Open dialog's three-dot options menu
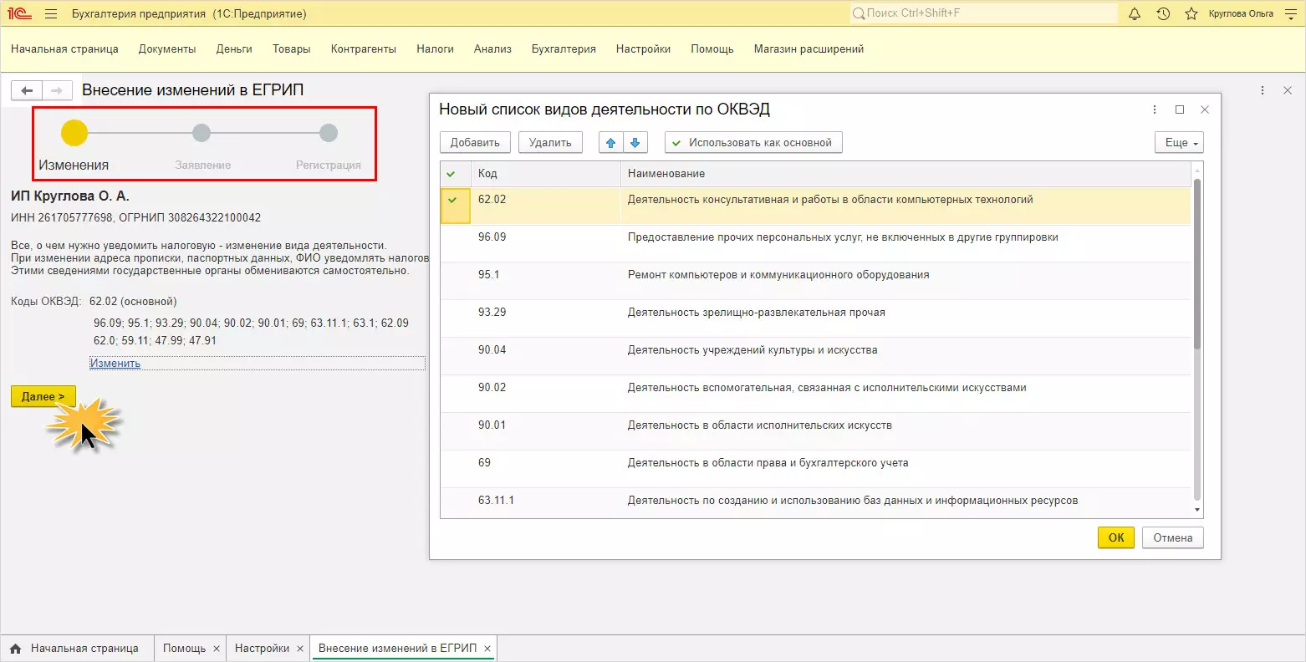Screen dimensions: 1306x662 (1155, 109)
